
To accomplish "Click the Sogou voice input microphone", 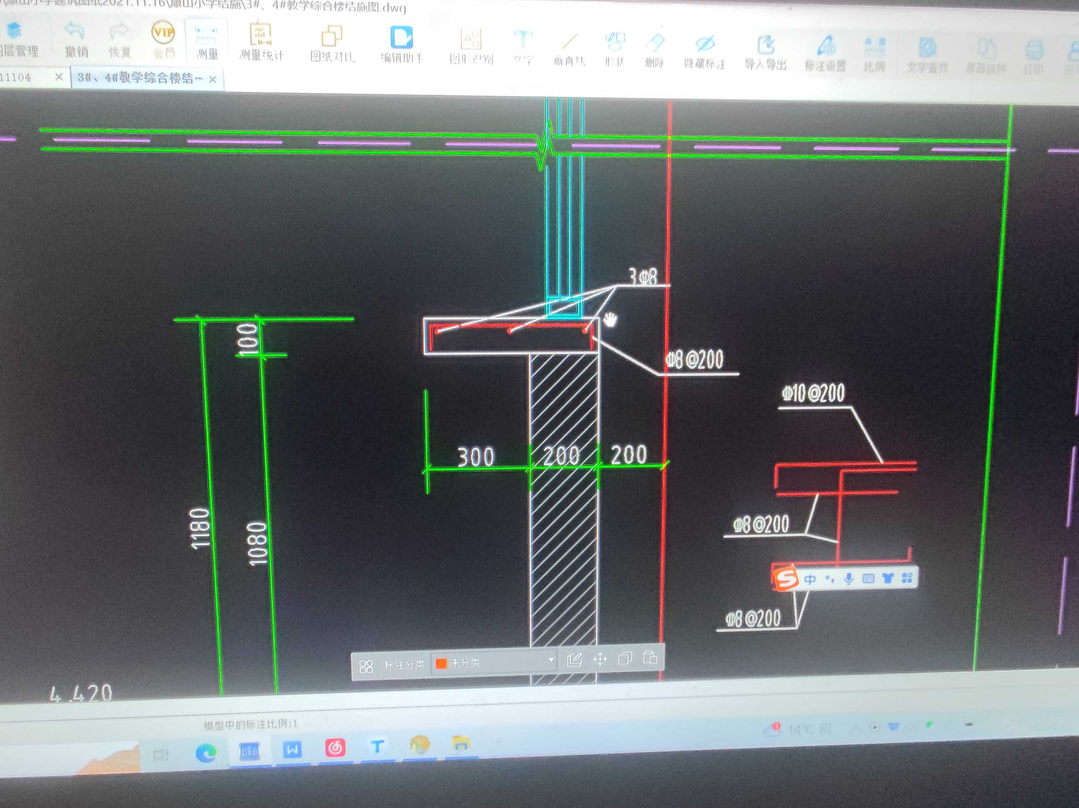I will 849,579.
